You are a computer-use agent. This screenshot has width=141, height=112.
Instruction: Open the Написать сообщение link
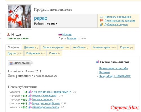118,17
